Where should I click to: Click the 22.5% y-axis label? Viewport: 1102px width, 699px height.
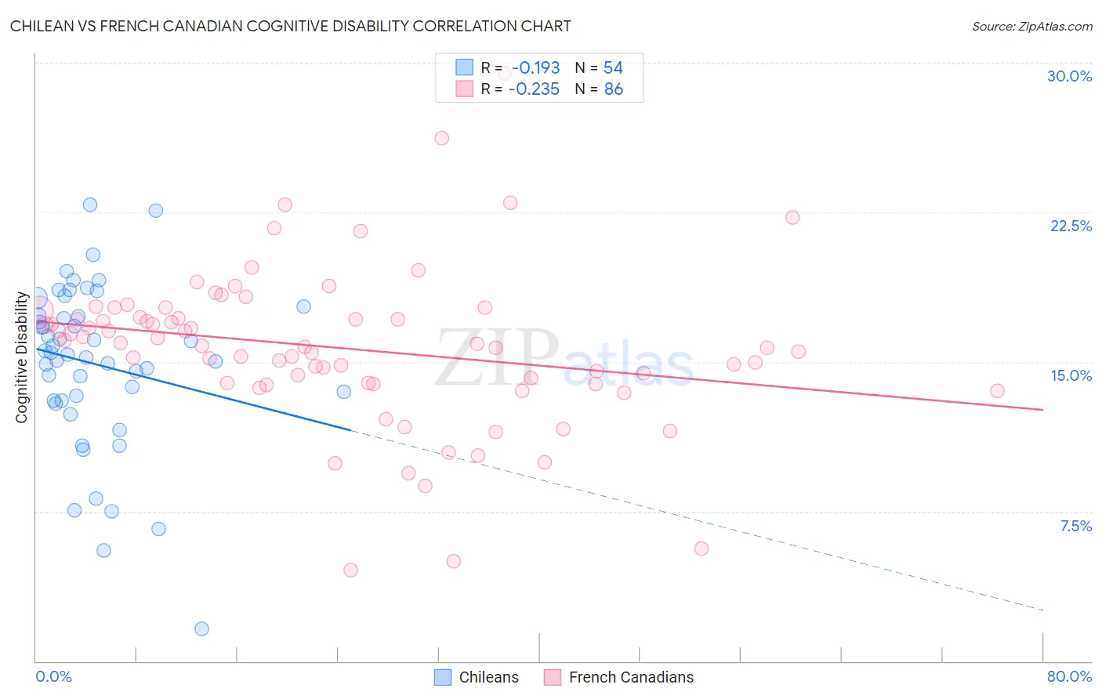click(1071, 226)
